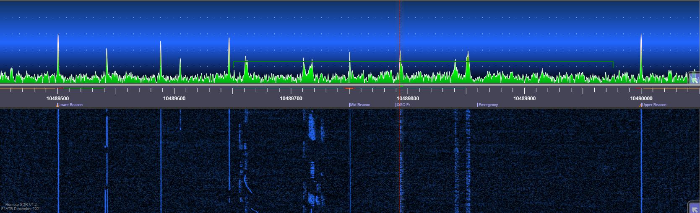Click 10489600 on the frequency ruler

tap(174, 99)
